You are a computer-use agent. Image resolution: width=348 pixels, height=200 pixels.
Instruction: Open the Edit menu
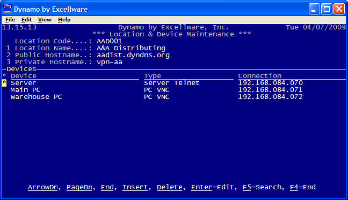pos(26,20)
